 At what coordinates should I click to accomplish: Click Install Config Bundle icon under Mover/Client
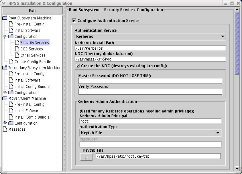pos(11,117)
